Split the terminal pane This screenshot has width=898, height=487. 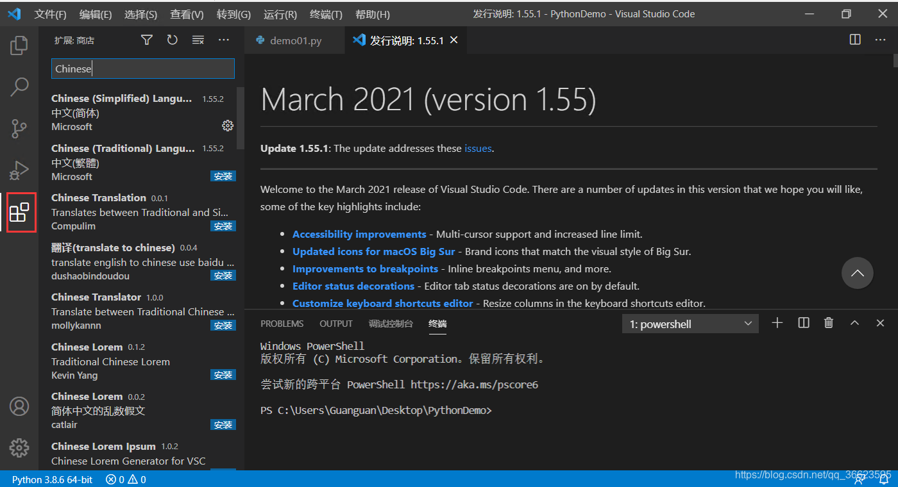(x=804, y=323)
